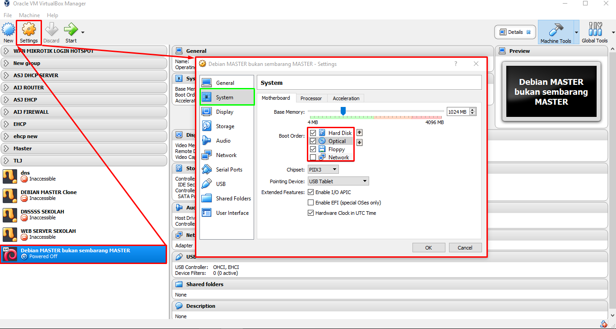616x329 pixels.
Task: Click OK in Settings dialog
Action: 429,248
